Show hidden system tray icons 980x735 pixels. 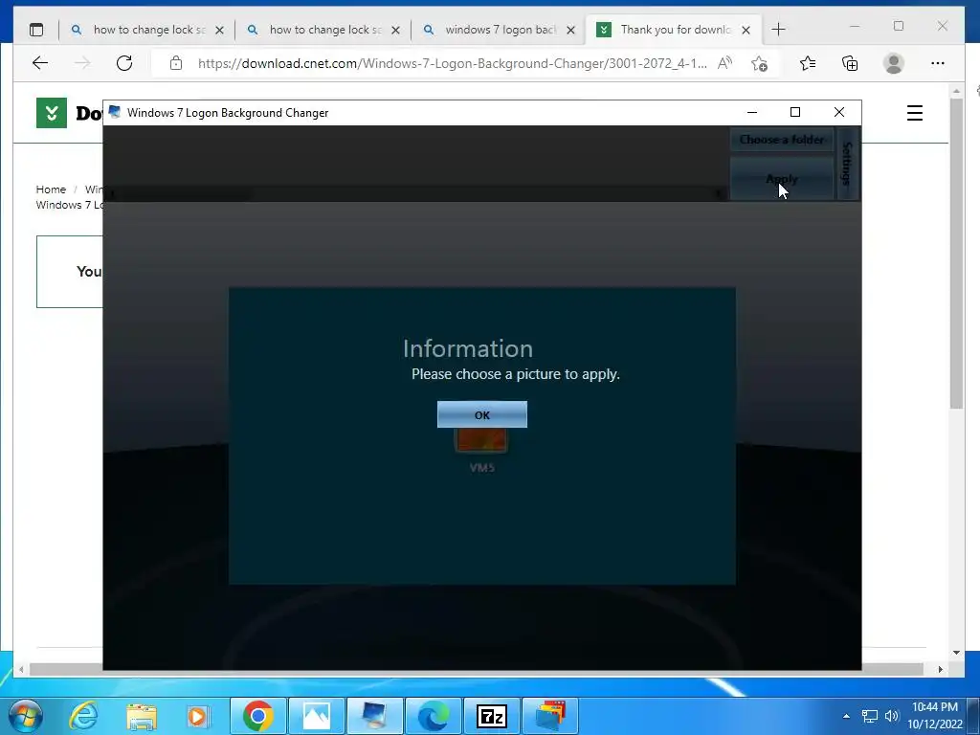click(846, 716)
